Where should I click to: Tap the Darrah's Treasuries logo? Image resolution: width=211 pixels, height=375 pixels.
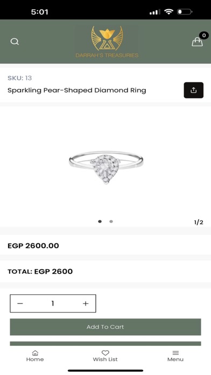107,42
